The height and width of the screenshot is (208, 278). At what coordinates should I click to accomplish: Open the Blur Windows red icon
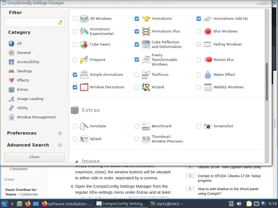tap(208, 31)
